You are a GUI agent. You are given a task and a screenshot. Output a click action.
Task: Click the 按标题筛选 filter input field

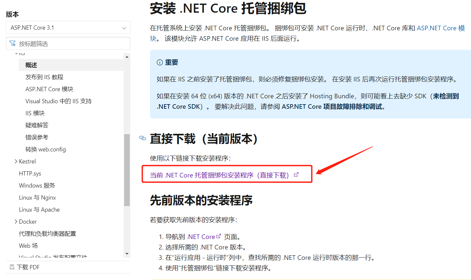(65, 43)
